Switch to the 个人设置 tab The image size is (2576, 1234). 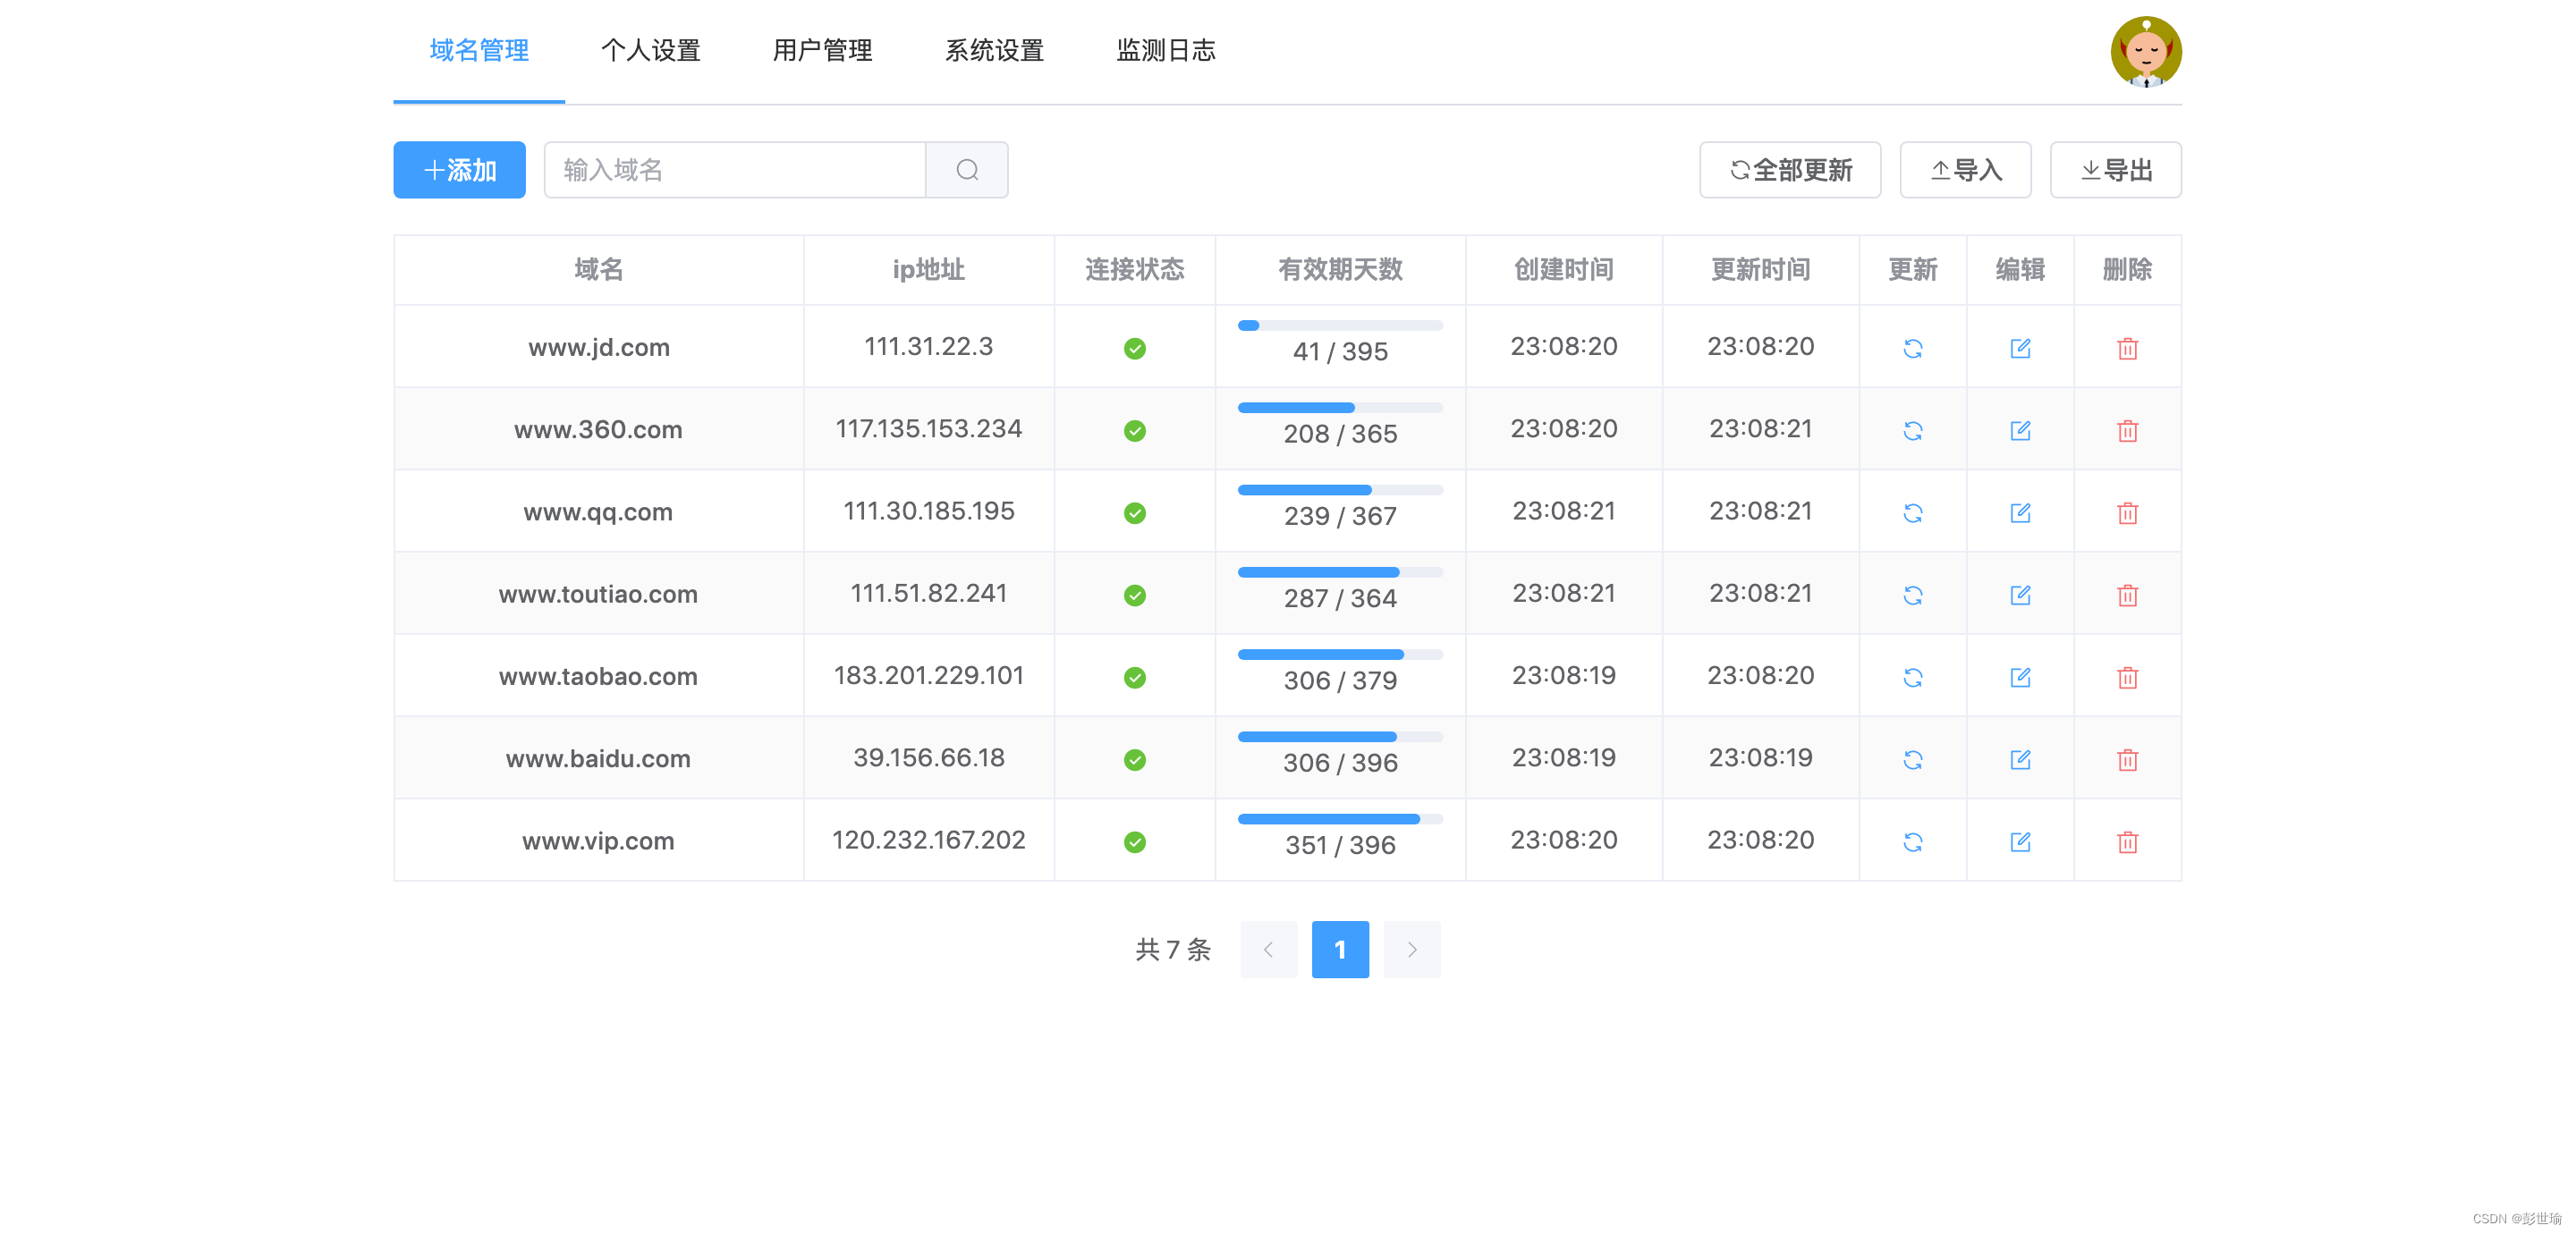[x=650, y=50]
